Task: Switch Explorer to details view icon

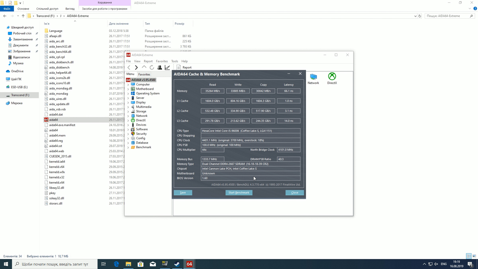Action: (x=469, y=256)
